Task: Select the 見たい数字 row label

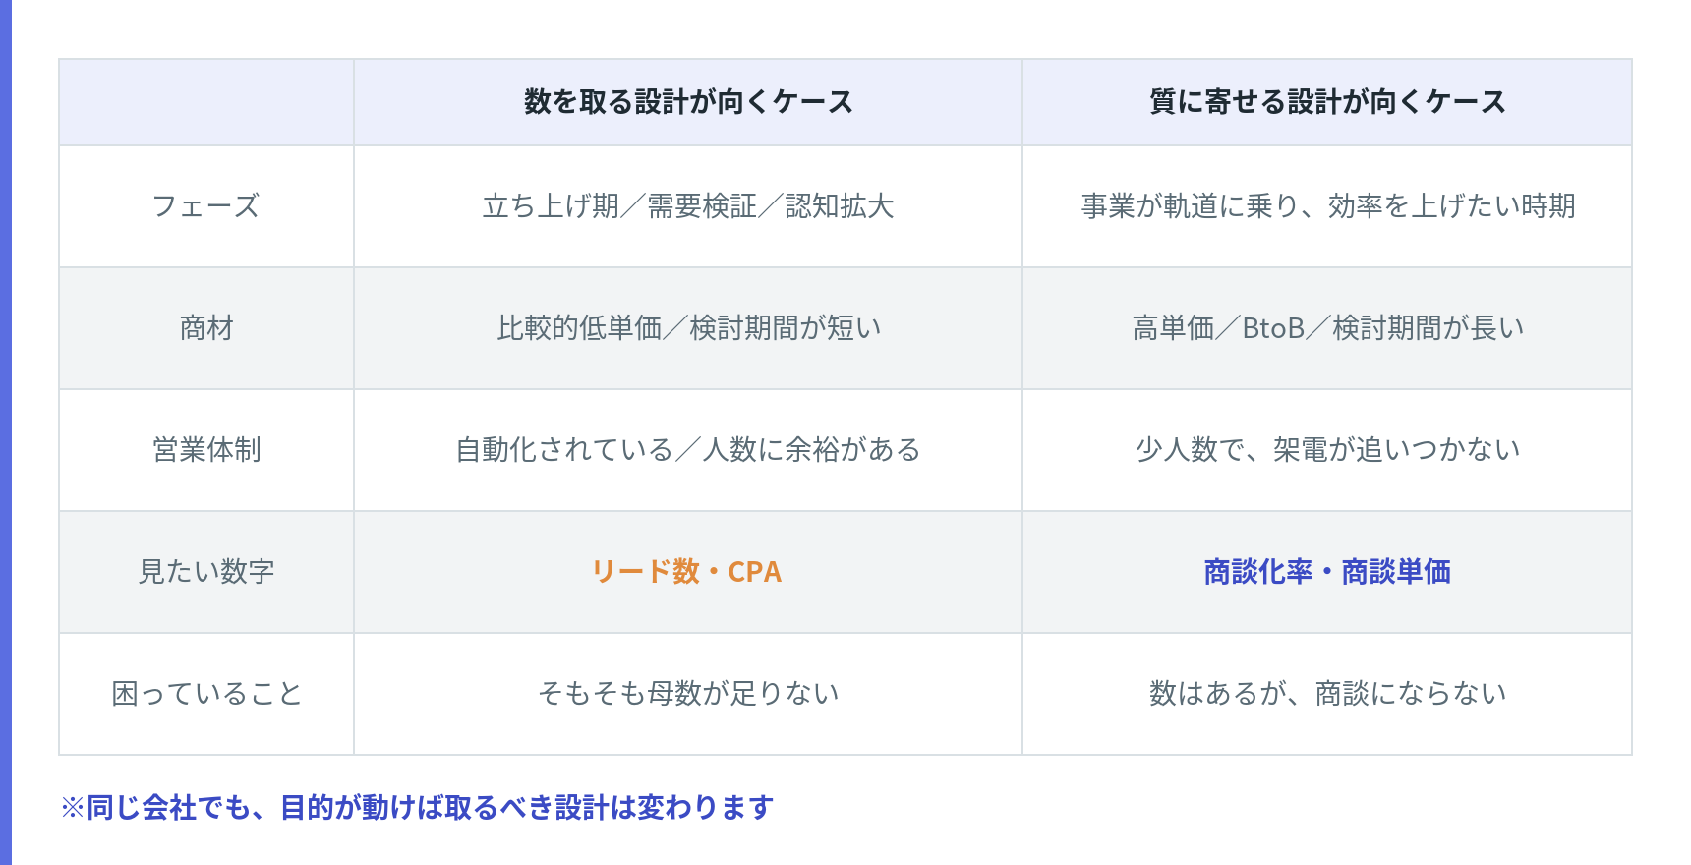Action: pyautogui.click(x=206, y=572)
